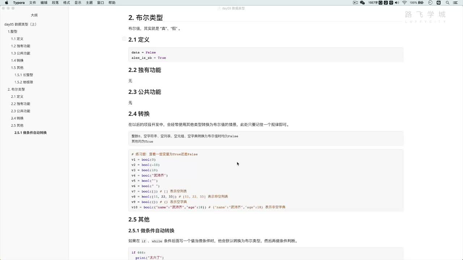Click the code line v4 = bool("武沛齐")

click(x=150, y=175)
